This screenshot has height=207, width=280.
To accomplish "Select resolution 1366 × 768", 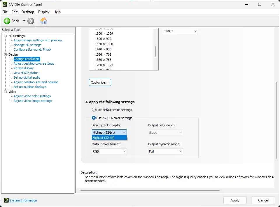I will 103,54.
